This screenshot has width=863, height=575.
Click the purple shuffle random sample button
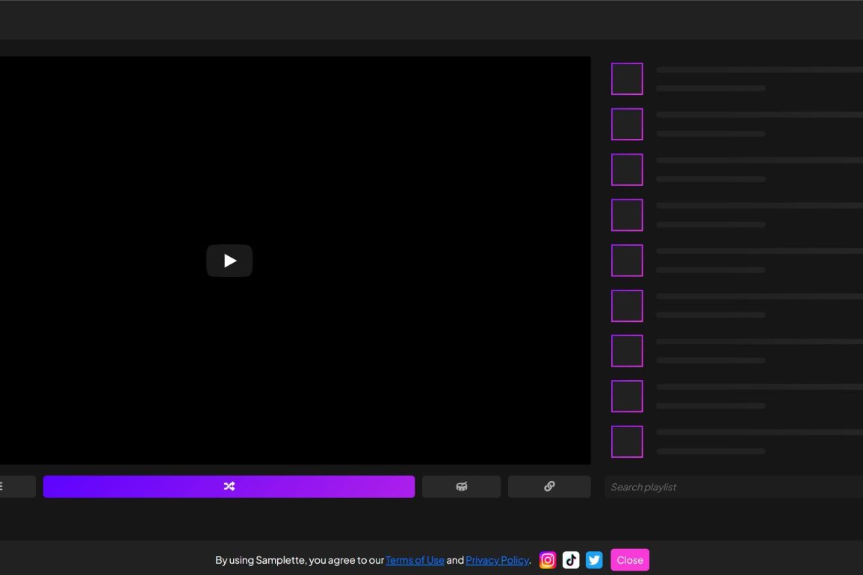click(x=229, y=486)
